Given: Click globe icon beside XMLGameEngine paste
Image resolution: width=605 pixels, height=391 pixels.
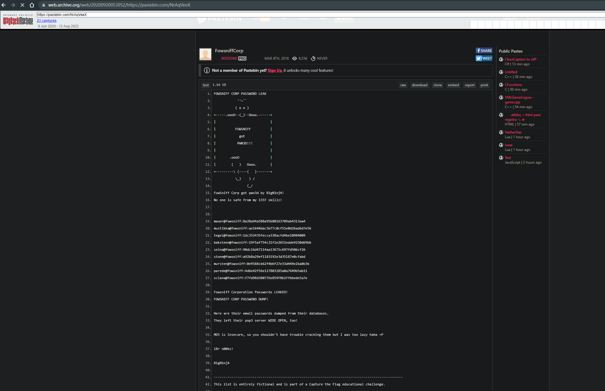Looking at the screenshot, I should [x=501, y=97].
